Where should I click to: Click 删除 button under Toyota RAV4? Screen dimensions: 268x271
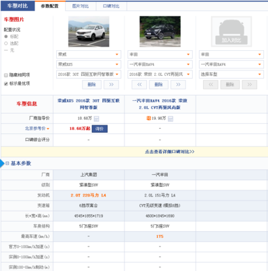(158, 85)
